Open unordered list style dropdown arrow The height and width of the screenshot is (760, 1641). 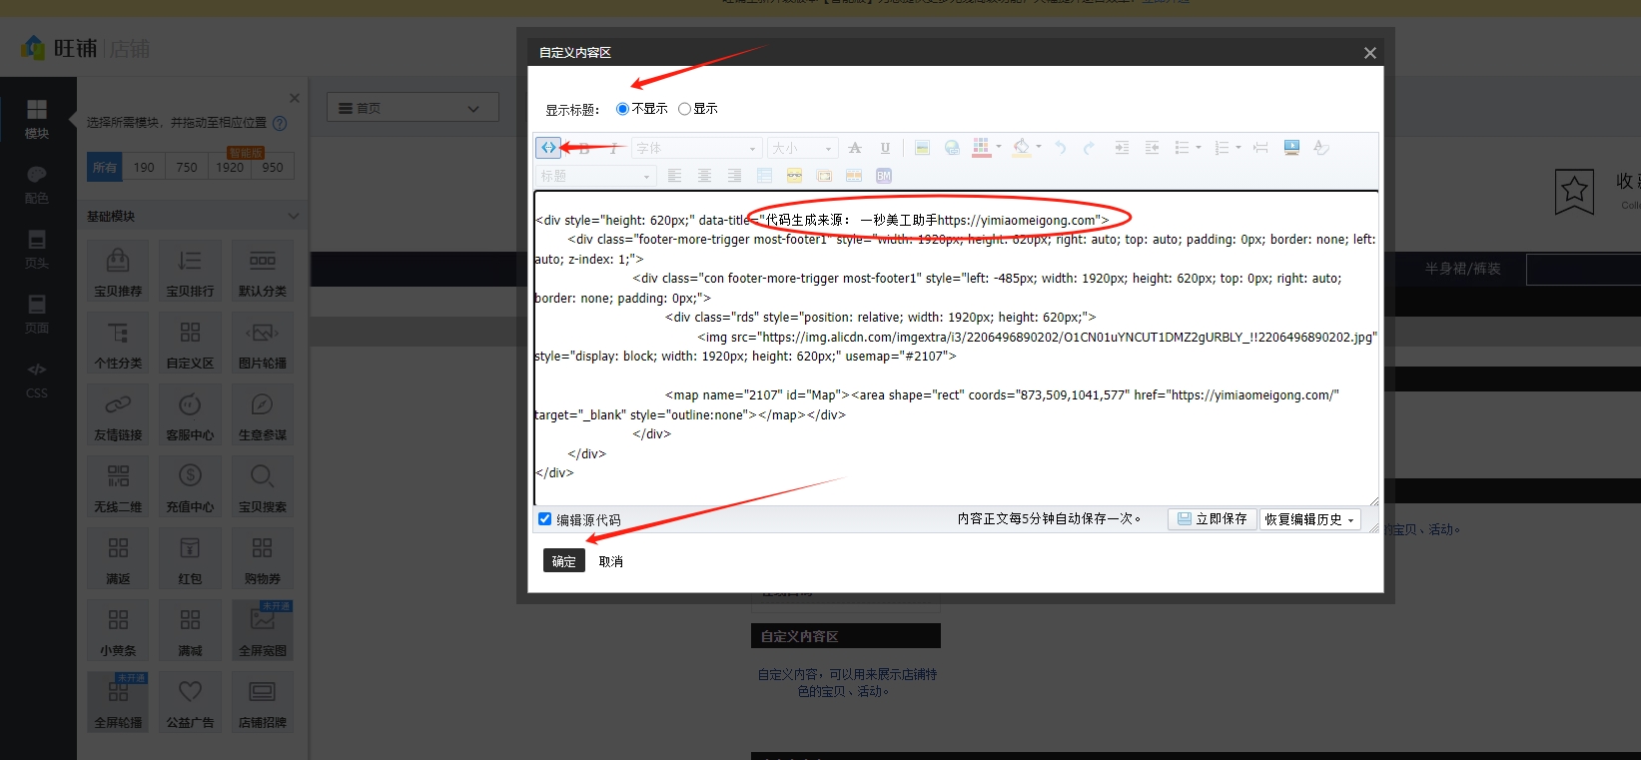1199,148
